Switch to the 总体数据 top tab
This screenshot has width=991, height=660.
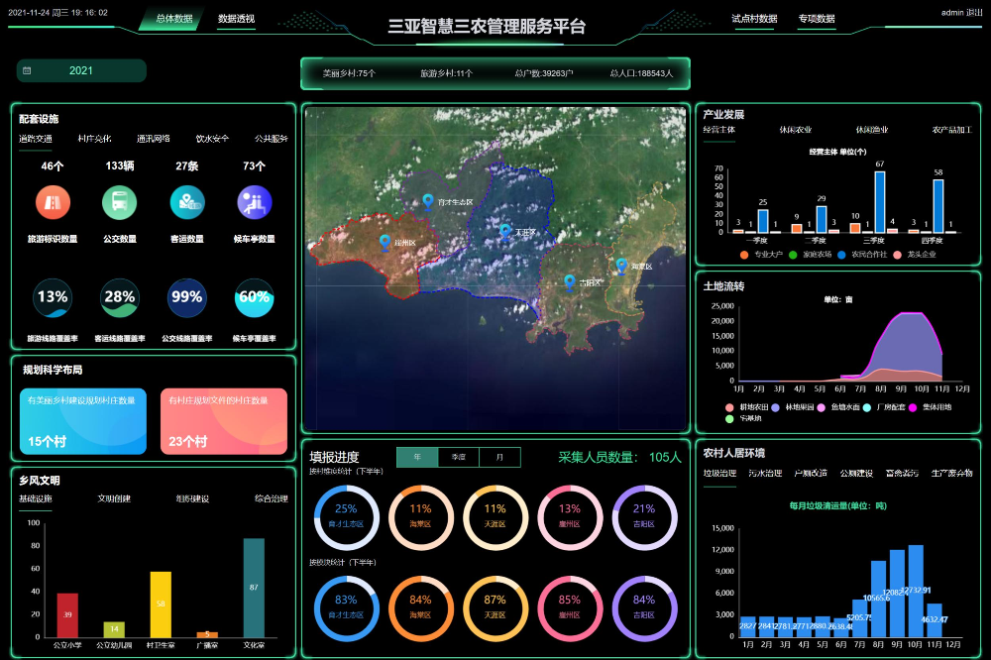tap(173, 19)
